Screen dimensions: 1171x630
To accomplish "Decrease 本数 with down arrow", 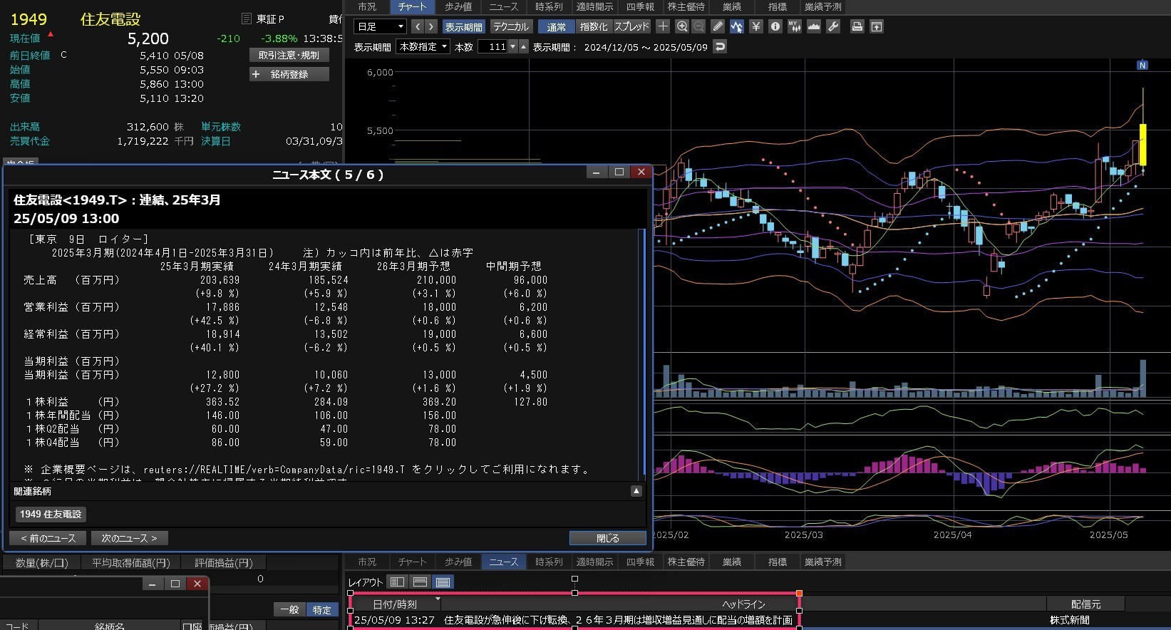I will point(512,46).
